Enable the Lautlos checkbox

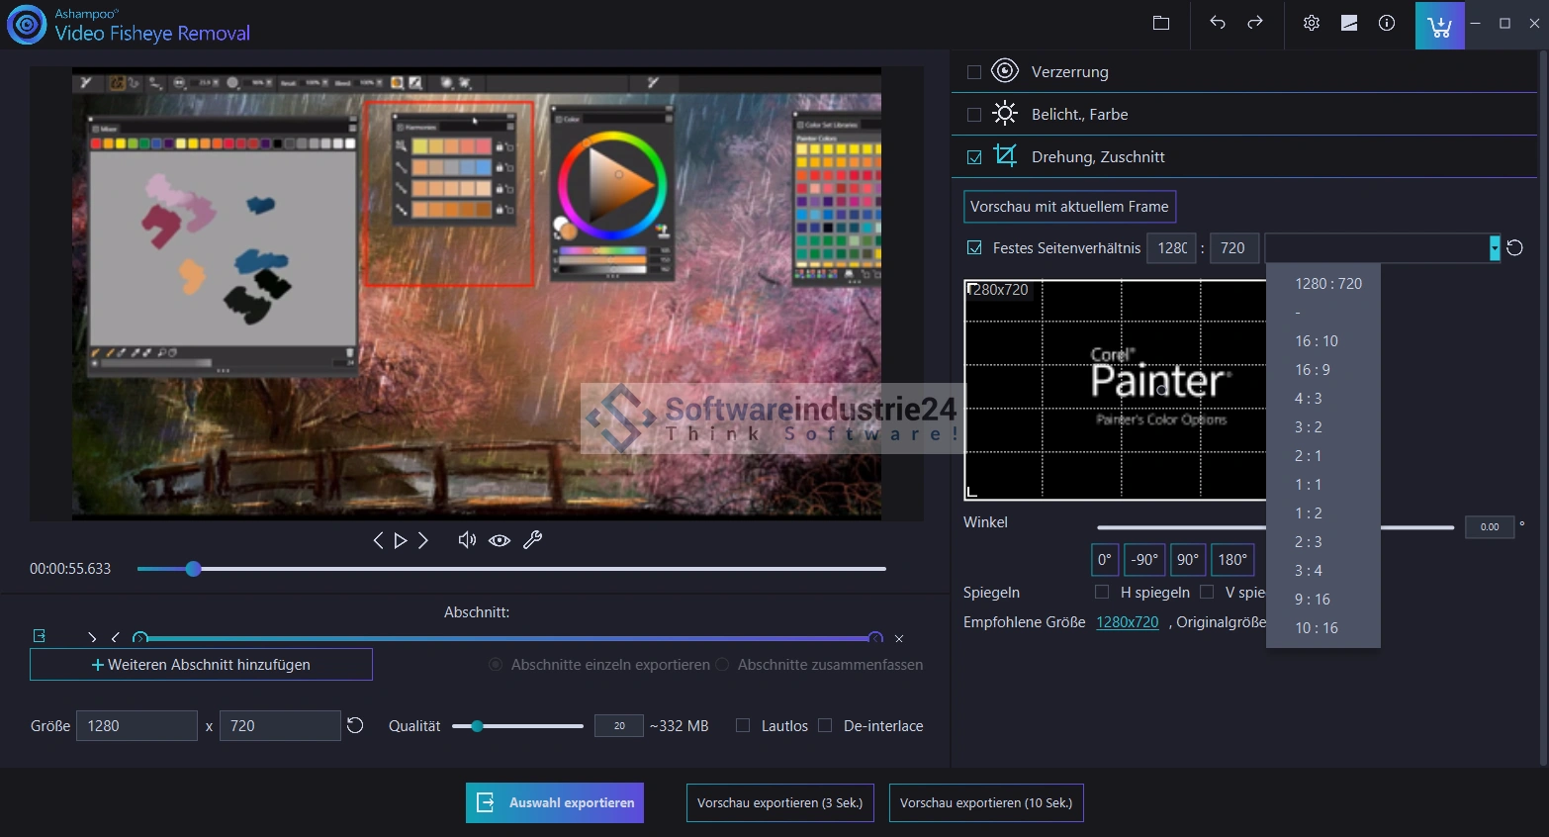coord(743,726)
